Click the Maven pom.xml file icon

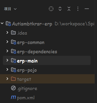pyautogui.click(x=13, y=97)
